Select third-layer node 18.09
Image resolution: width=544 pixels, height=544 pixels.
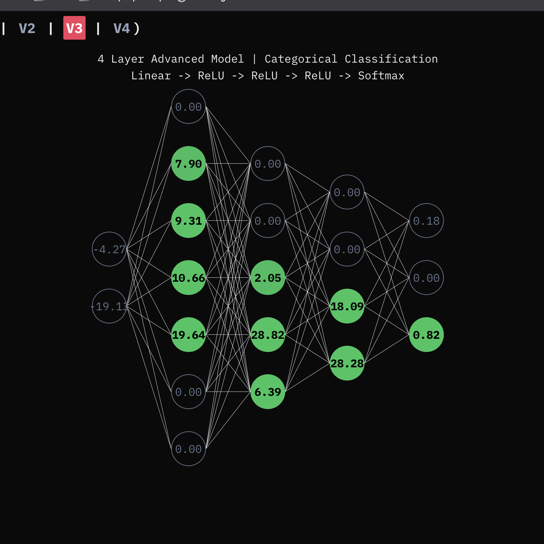click(x=347, y=306)
